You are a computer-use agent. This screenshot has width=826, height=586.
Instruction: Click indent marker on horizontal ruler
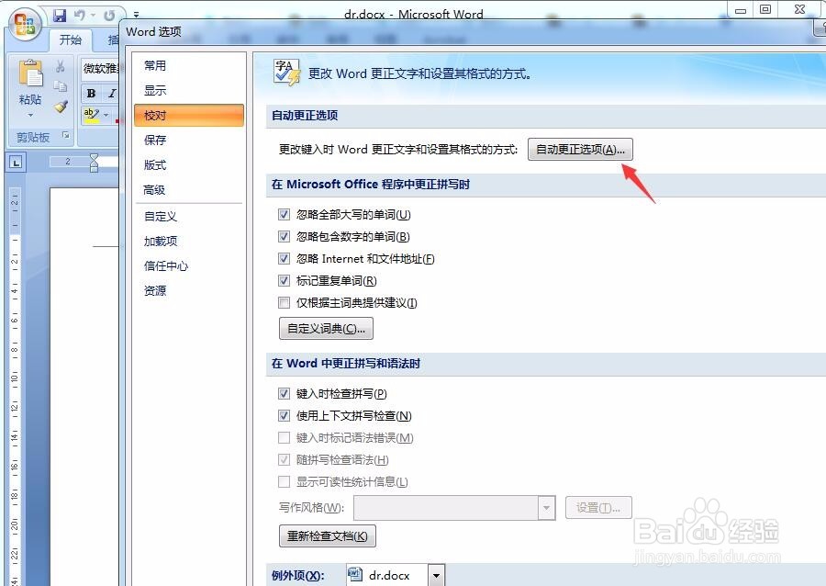point(94,163)
